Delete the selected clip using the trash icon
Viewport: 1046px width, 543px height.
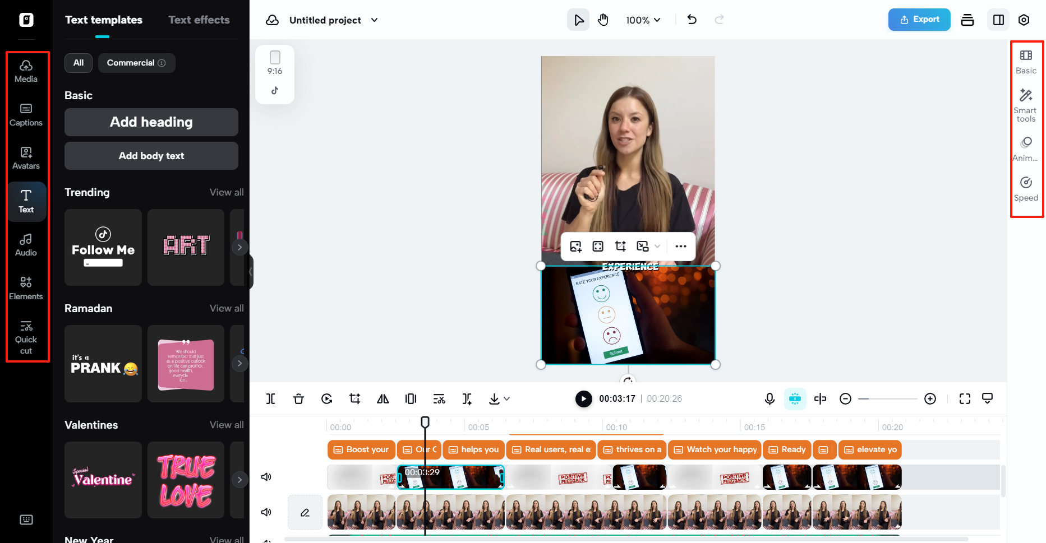click(298, 398)
